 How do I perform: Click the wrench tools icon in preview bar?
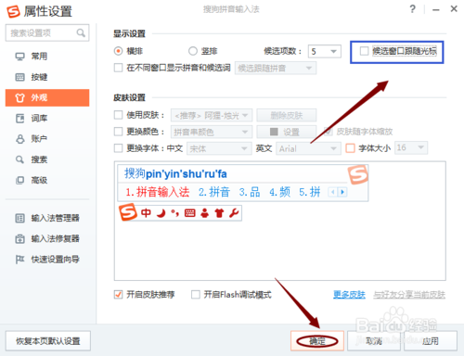[234, 213]
